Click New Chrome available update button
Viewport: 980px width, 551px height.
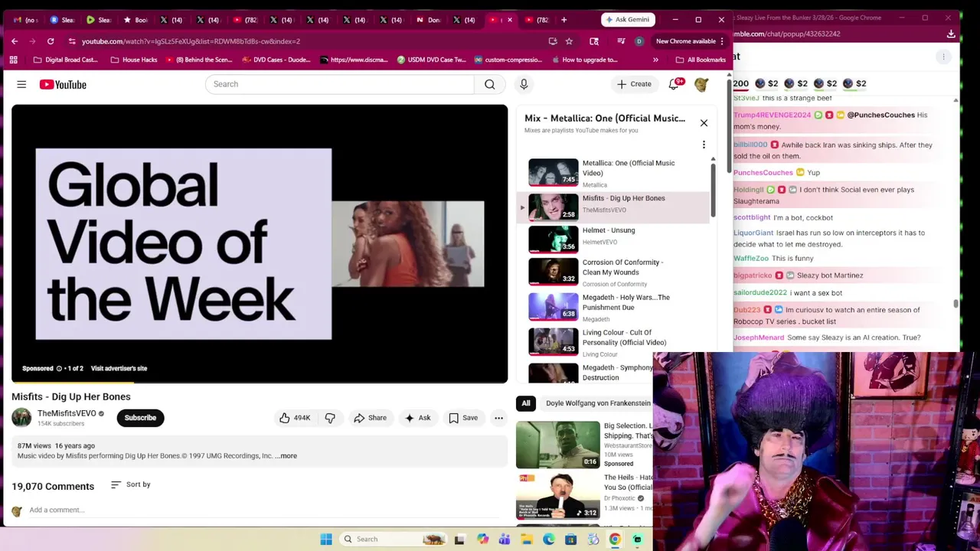point(690,41)
